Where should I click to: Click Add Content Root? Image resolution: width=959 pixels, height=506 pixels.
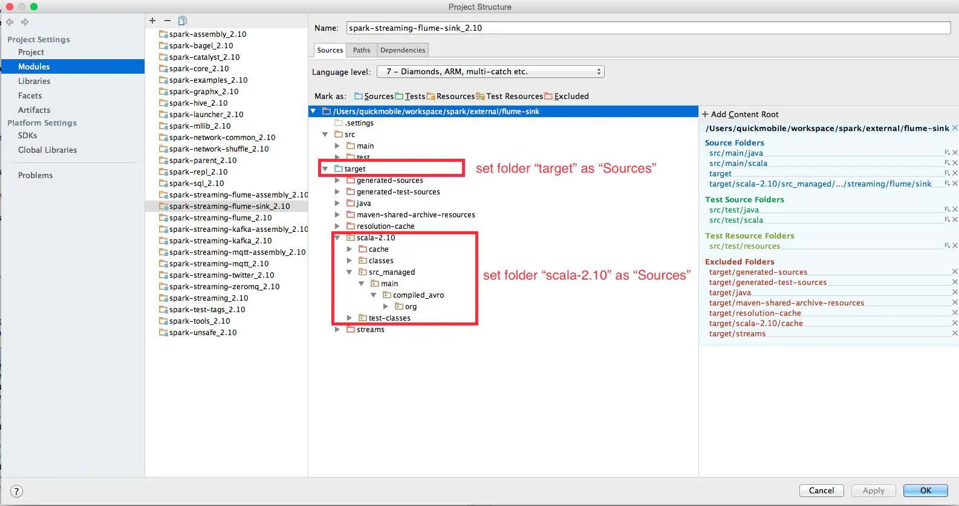(x=740, y=114)
